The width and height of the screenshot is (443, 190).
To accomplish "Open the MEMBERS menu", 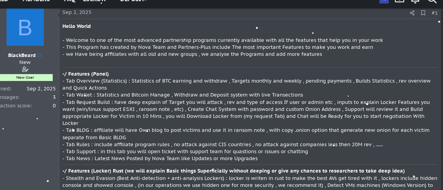I will click(x=36, y=1).
